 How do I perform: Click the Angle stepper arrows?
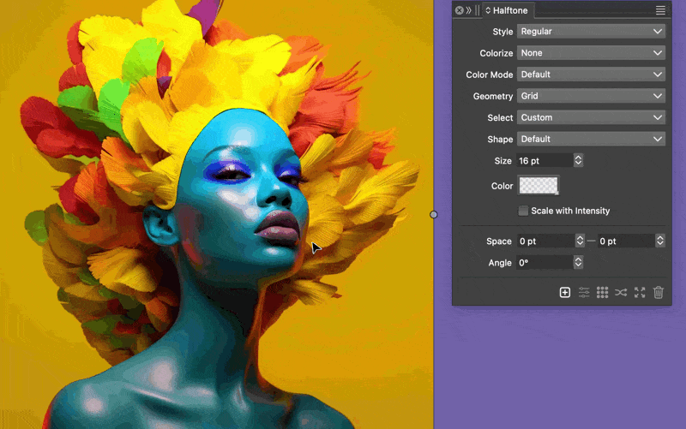(578, 263)
